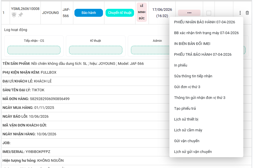Open Lịch sử cầm máy
The image size is (253, 168).
click(188, 130)
